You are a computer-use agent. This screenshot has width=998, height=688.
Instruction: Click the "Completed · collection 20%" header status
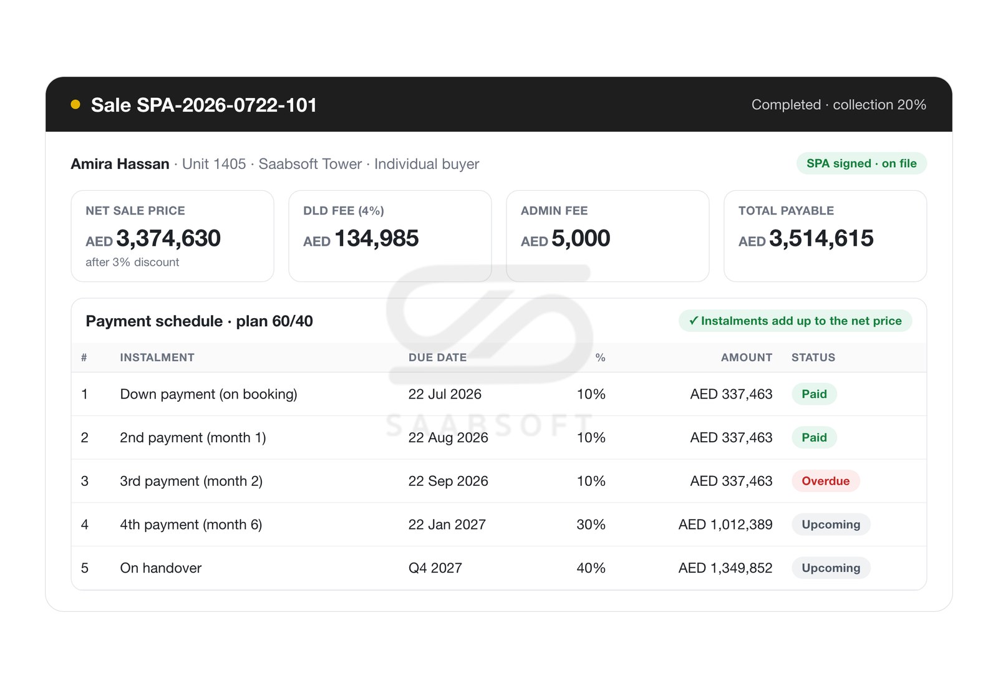pos(838,105)
